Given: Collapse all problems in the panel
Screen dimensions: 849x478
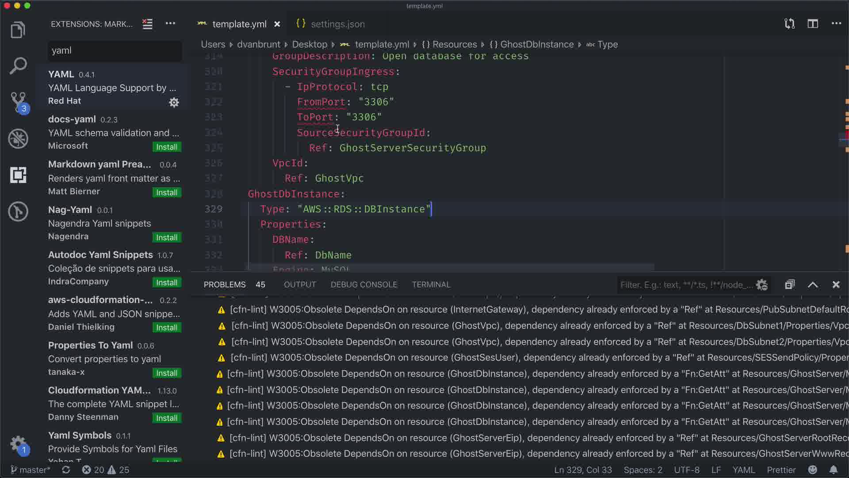Looking at the screenshot, I should [790, 285].
